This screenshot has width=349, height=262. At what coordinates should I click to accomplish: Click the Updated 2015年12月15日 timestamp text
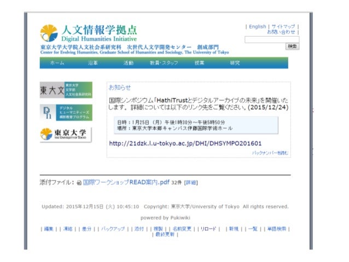coord(90,207)
